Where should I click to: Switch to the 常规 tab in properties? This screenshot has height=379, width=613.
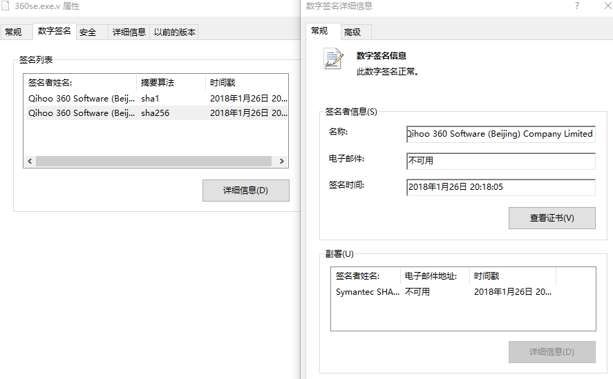tap(13, 32)
